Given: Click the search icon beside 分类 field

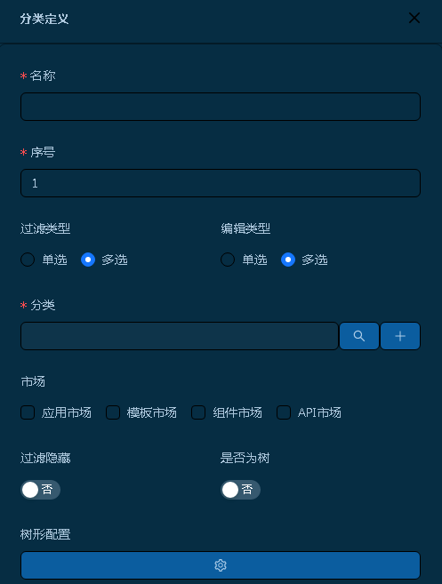Looking at the screenshot, I should (x=359, y=336).
